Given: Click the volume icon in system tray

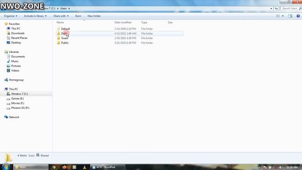Looking at the screenshot, I should 280,167.
